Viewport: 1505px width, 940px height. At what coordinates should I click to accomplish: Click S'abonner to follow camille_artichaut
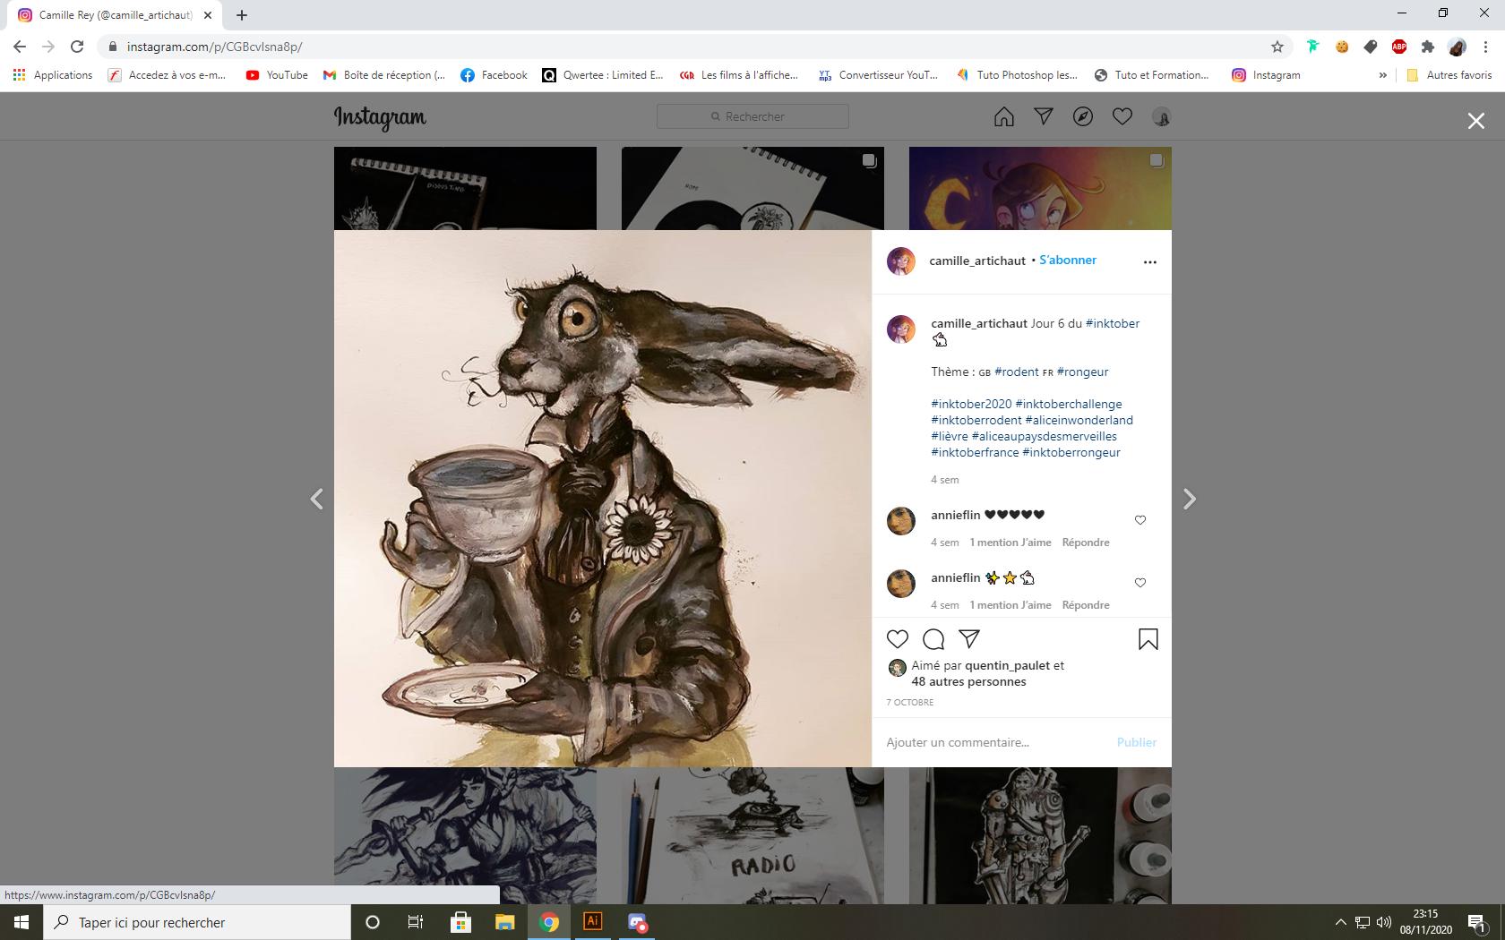[x=1068, y=260]
